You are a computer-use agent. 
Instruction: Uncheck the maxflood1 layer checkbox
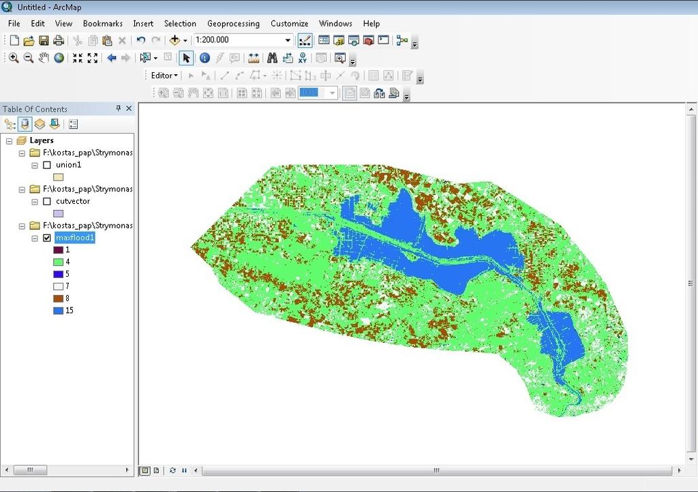click(47, 238)
